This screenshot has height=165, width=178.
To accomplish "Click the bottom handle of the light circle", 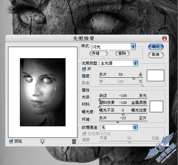I will pyautogui.click(x=38, y=106).
